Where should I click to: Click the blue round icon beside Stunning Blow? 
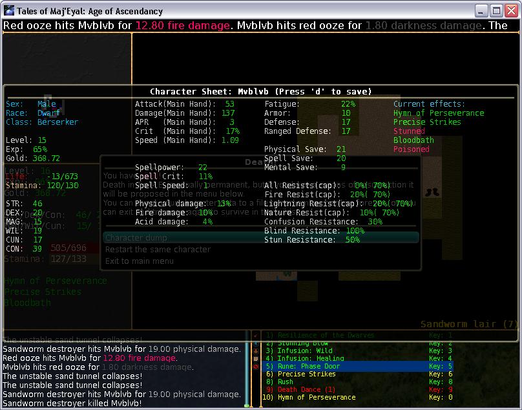tap(256, 343)
